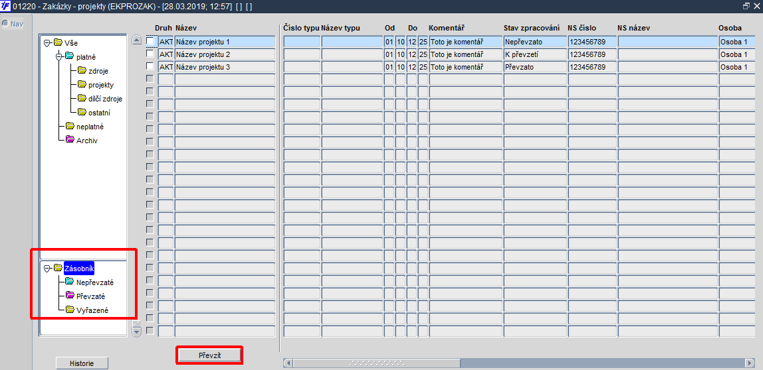This screenshot has width=763, height=370.
Task: Click the folder icon next to Zásobník
Action: tap(58, 268)
